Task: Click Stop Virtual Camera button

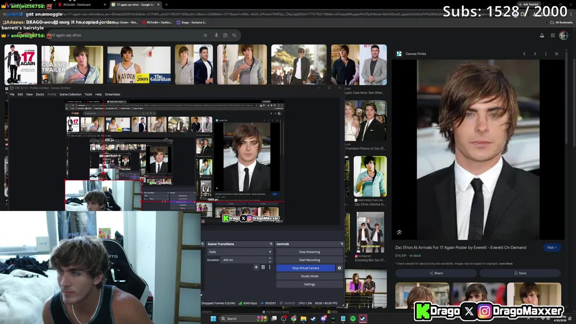Action: pos(306,268)
